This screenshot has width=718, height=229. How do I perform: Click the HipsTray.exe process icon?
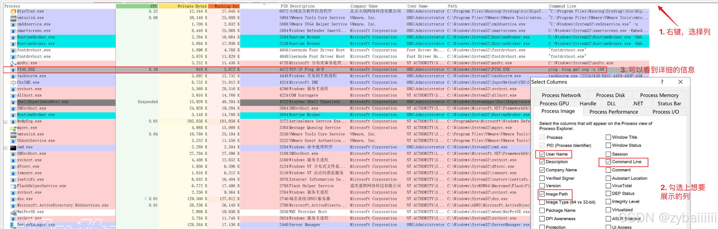pyautogui.click(x=13, y=12)
